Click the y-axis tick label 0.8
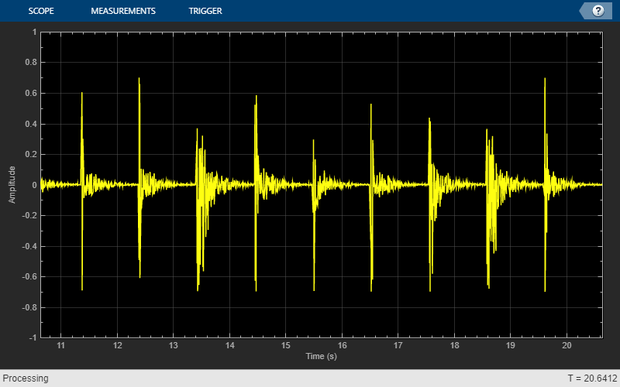 (31, 63)
